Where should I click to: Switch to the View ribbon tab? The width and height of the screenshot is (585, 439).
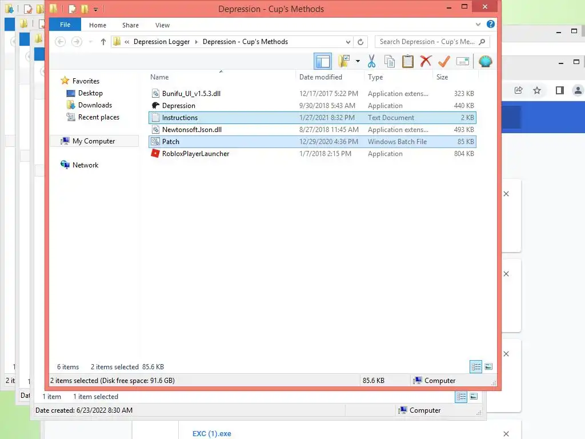coord(162,25)
